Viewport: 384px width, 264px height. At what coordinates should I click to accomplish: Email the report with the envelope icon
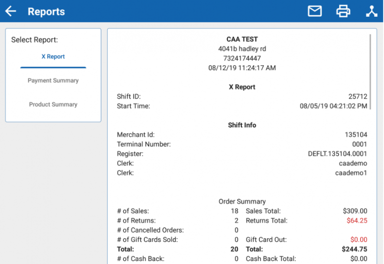point(315,11)
